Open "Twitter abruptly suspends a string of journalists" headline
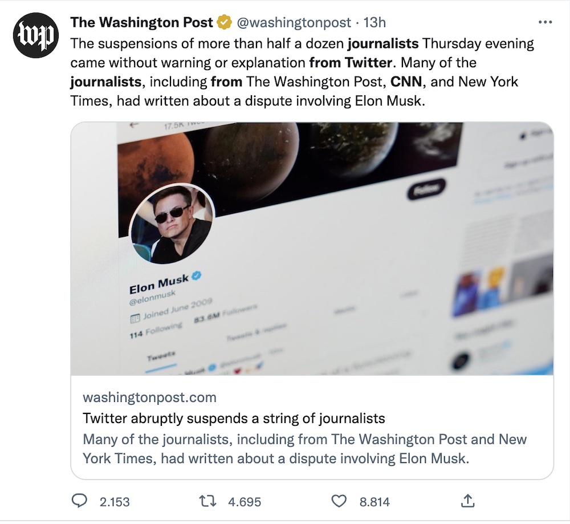This screenshot has width=570, height=524. (234, 418)
